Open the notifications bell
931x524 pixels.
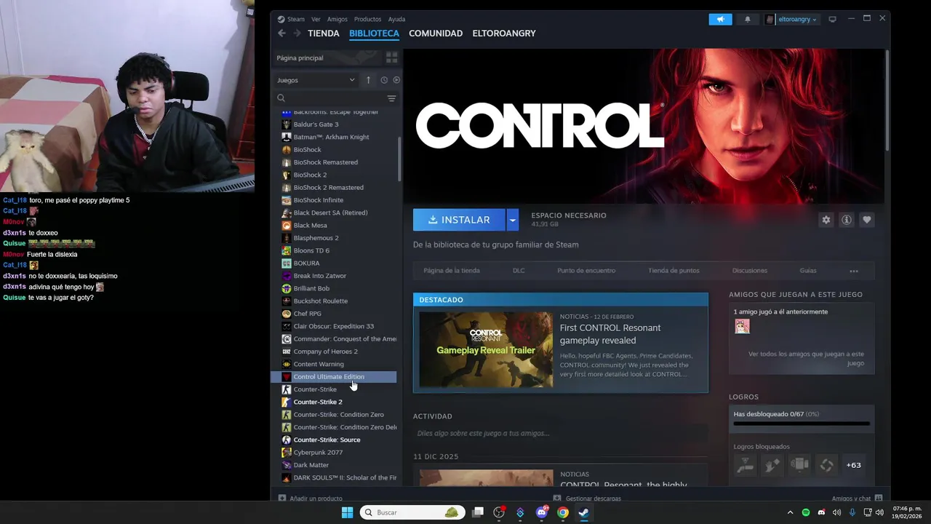[x=747, y=20]
